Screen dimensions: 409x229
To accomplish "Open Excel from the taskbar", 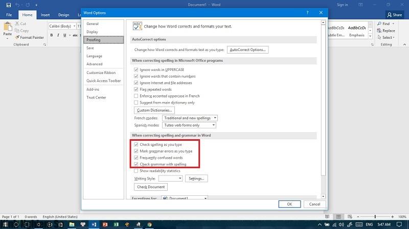I will tap(116, 224).
